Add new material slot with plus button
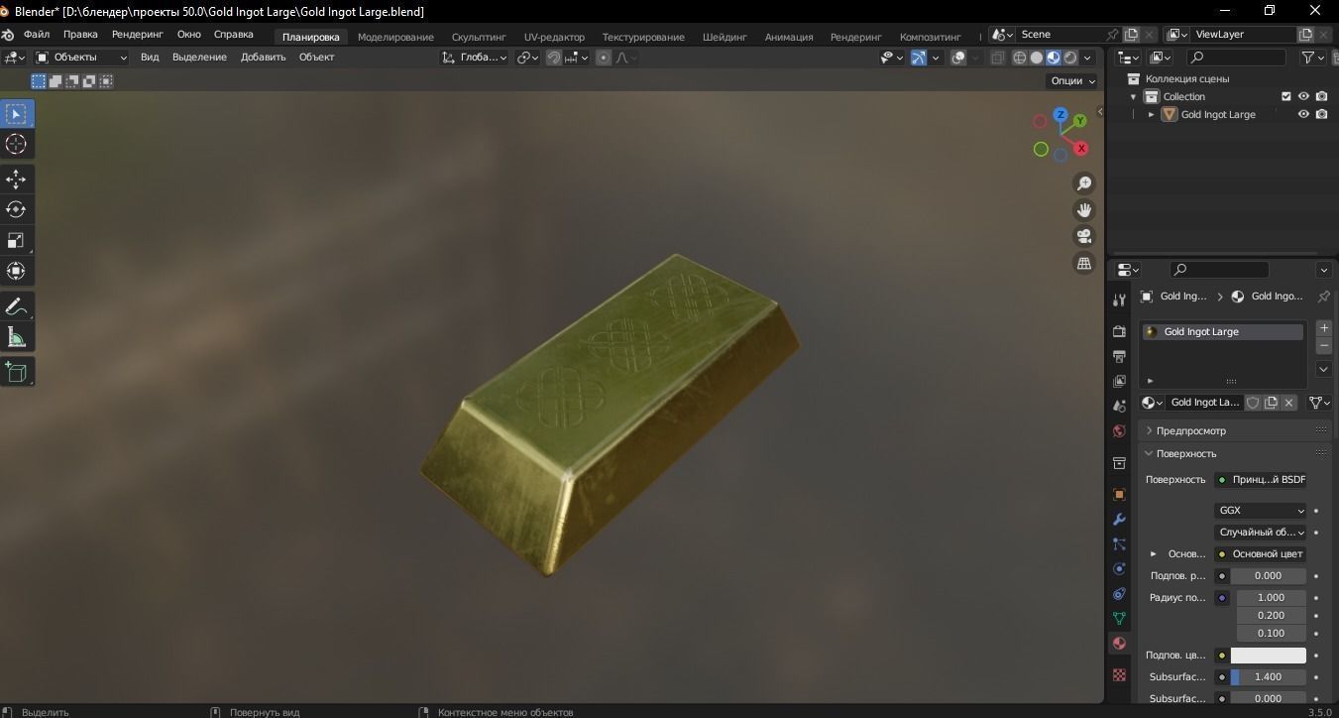1339x718 pixels. 1323,327
